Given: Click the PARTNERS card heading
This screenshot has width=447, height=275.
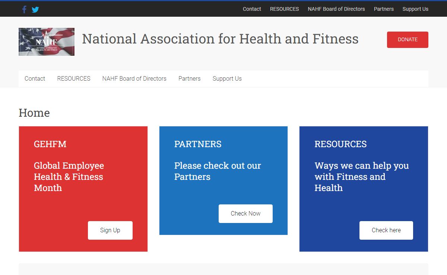Looking at the screenshot, I should tap(198, 144).
